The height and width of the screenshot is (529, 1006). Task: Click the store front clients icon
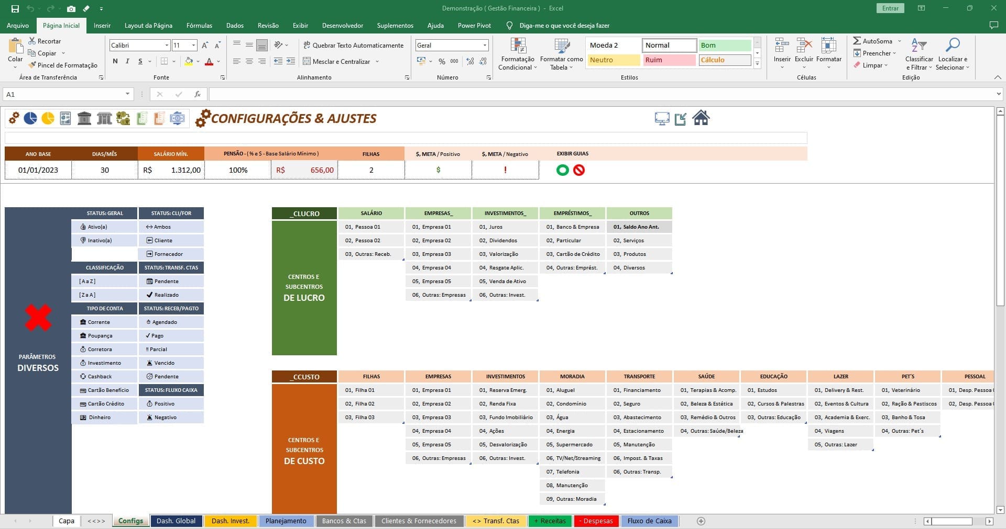[104, 118]
